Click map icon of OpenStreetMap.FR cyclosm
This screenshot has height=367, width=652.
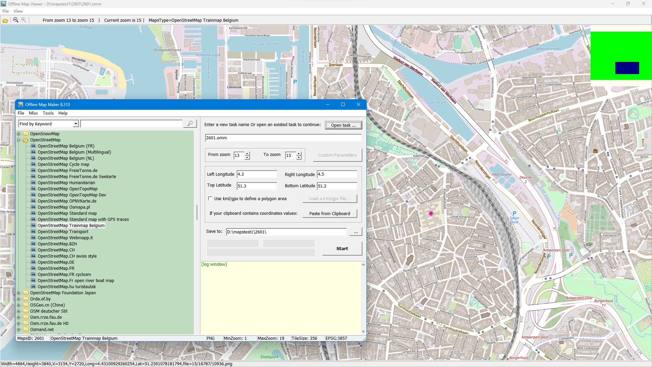pos(33,275)
